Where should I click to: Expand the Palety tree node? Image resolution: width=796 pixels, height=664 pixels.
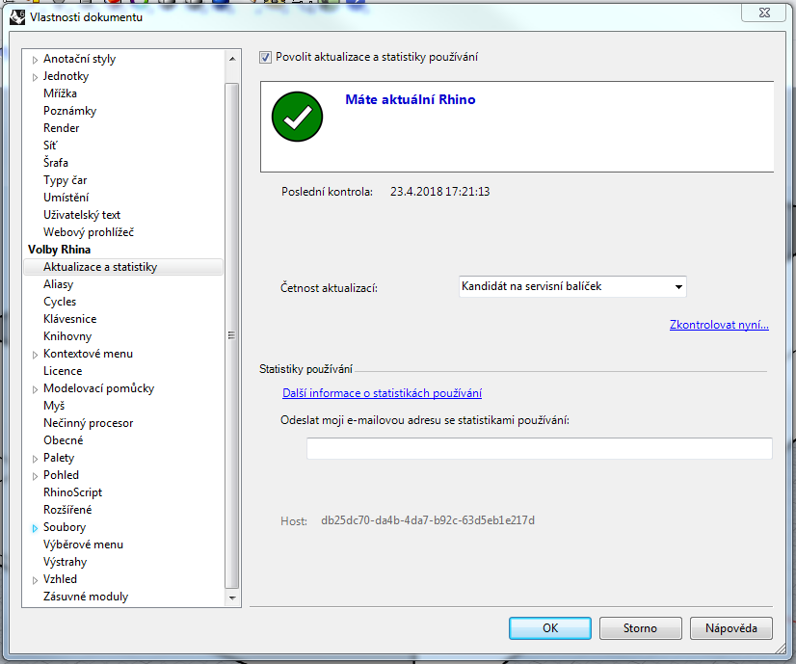click(35, 459)
